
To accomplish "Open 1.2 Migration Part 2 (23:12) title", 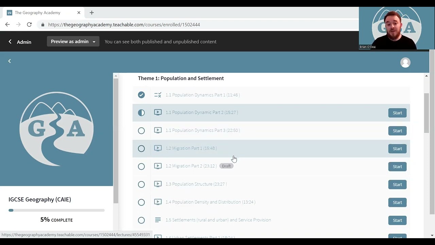I will [x=191, y=166].
